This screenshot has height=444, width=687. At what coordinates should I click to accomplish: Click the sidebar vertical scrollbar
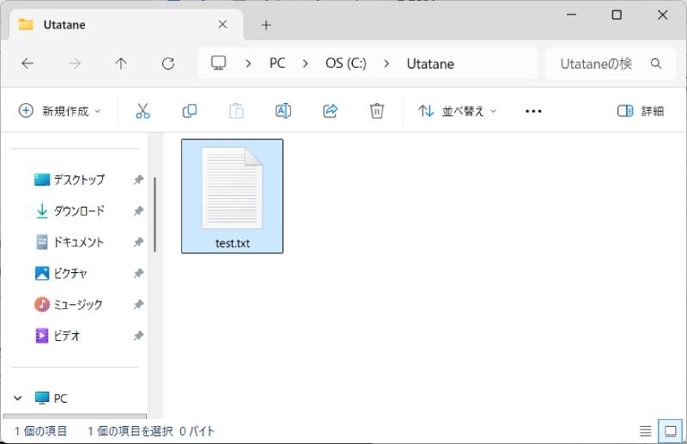155,215
